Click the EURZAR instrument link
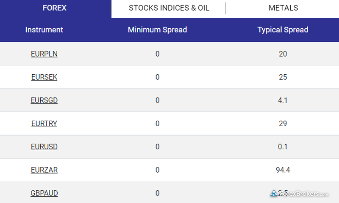The height and width of the screenshot is (203, 339). pyautogui.click(x=44, y=170)
